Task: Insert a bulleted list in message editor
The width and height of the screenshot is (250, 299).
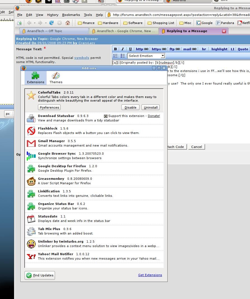Action: pos(123,56)
